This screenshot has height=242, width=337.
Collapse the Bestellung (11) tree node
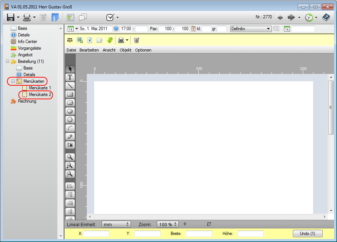pos(8,61)
